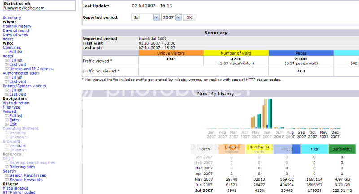359x194 pixels.
Task: Click the OK button for reported period
Action: coord(189,17)
